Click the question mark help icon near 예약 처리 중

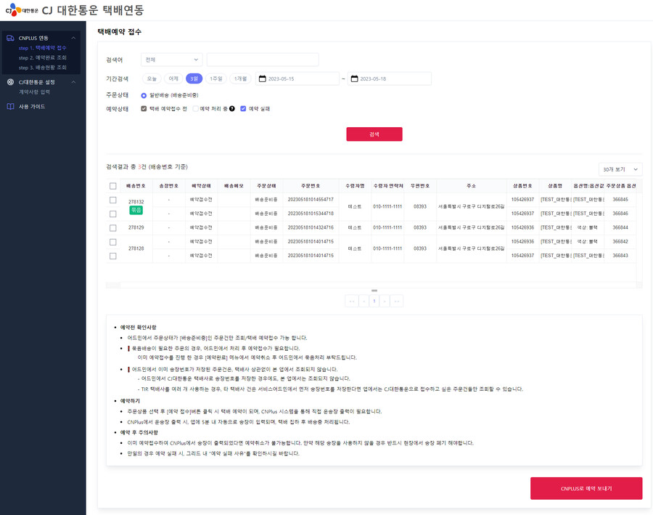click(232, 109)
